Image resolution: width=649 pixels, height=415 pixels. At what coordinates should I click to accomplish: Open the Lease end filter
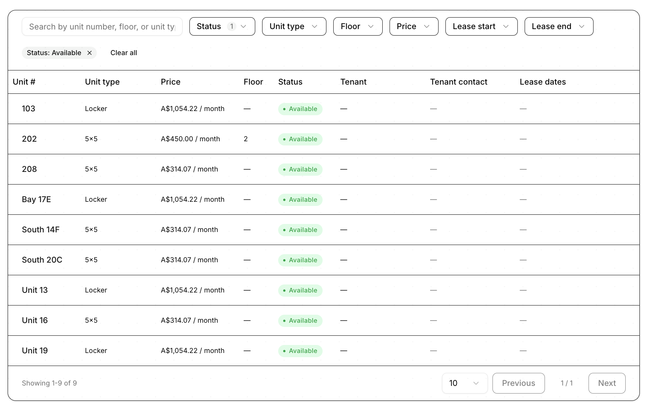(558, 26)
